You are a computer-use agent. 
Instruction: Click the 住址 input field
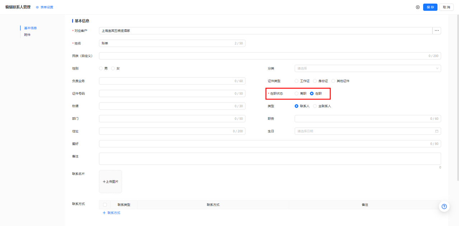point(172,131)
